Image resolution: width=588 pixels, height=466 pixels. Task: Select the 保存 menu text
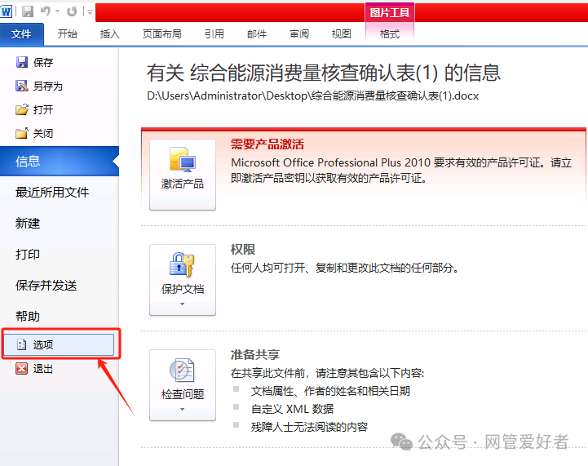[43, 62]
